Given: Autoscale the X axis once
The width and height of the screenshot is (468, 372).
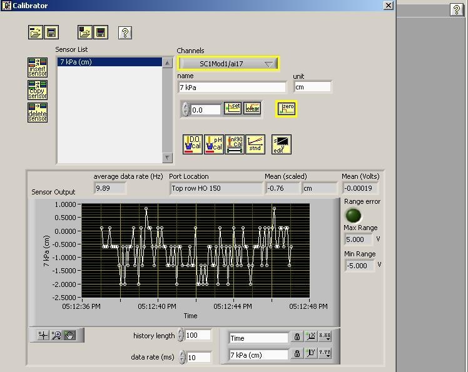Looking at the screenshot, I should tap(311, 336).
